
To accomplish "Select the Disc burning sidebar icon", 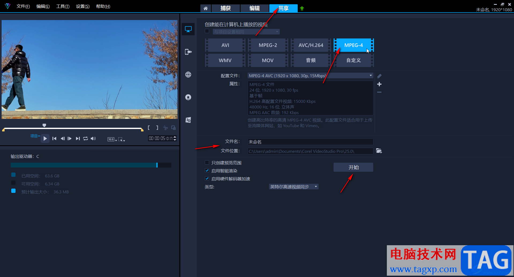I will tap(188, 97).
